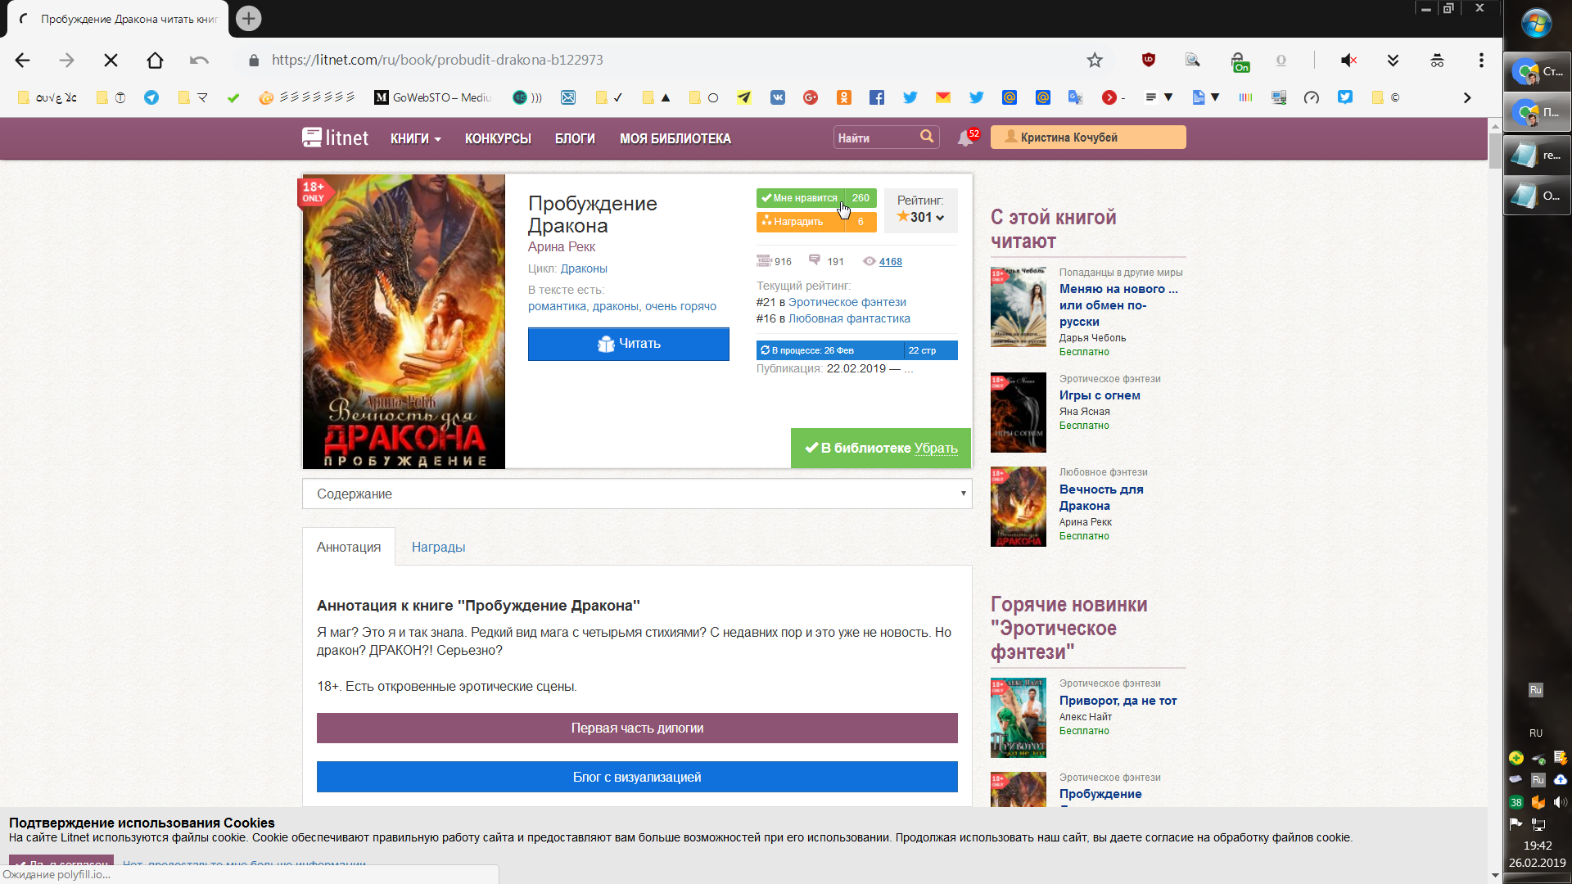Open the Windows Start orb
The height and width of the screenshot is (884, 1572).
1537,23
